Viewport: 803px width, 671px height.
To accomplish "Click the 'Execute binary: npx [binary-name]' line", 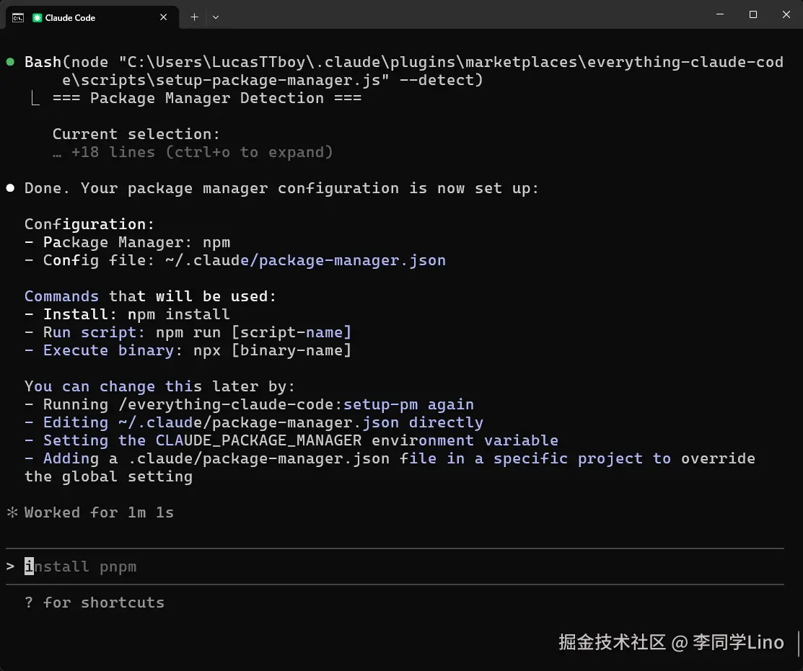I will tap(188, 350).
